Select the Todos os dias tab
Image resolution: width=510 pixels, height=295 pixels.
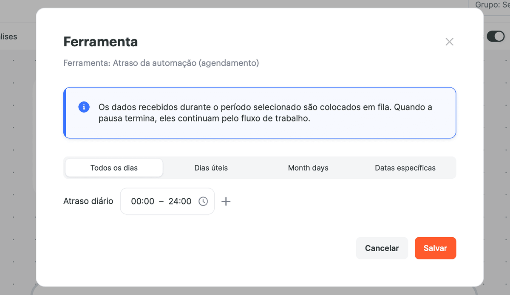tap(114, 168)
